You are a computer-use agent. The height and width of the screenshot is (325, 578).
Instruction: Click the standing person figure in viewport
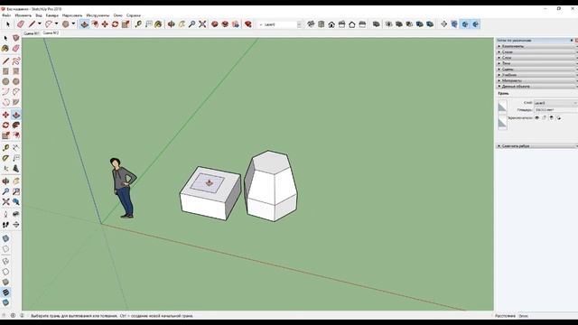[x=123, y=188]
